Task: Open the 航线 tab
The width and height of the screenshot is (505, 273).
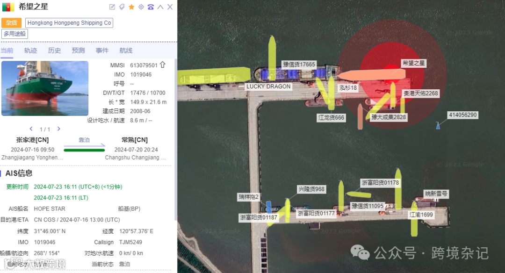Action: (x=126, y=50)
